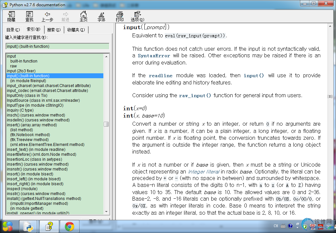Select the '(ttk.Treeview method)' sub-entry
Screen dimensions: 336x233
[x=29, y=140]
